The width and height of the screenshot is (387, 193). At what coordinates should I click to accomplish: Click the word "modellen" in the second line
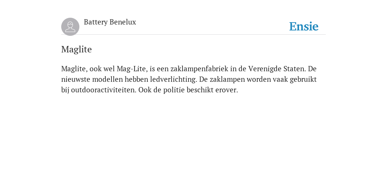pos(107,80)
